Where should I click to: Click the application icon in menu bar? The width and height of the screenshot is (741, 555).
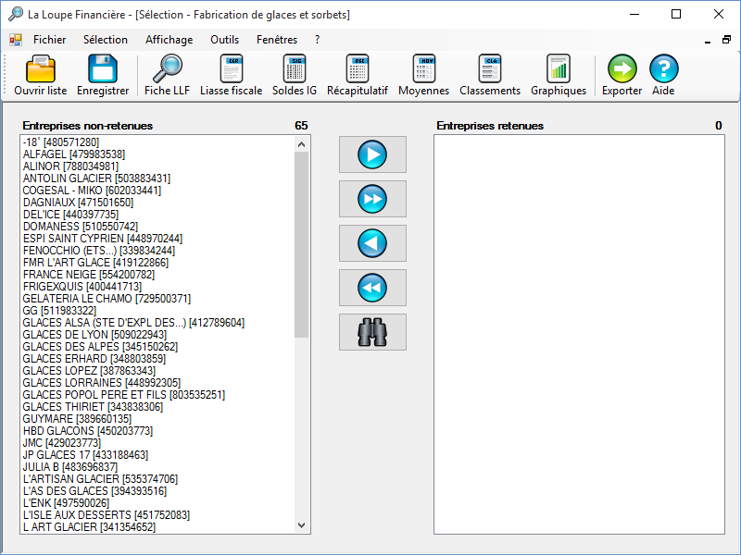(x=16, y=40)
